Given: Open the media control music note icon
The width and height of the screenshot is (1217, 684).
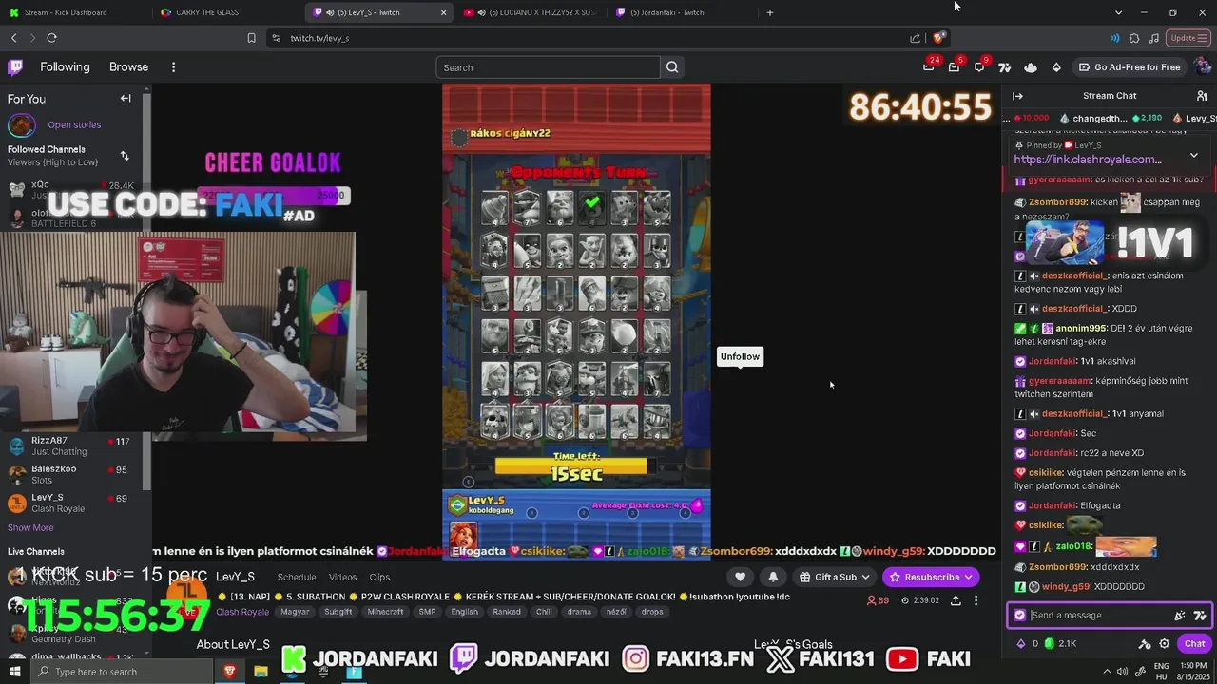Looking at the screenshot, I should click(x=1153, y=38).
